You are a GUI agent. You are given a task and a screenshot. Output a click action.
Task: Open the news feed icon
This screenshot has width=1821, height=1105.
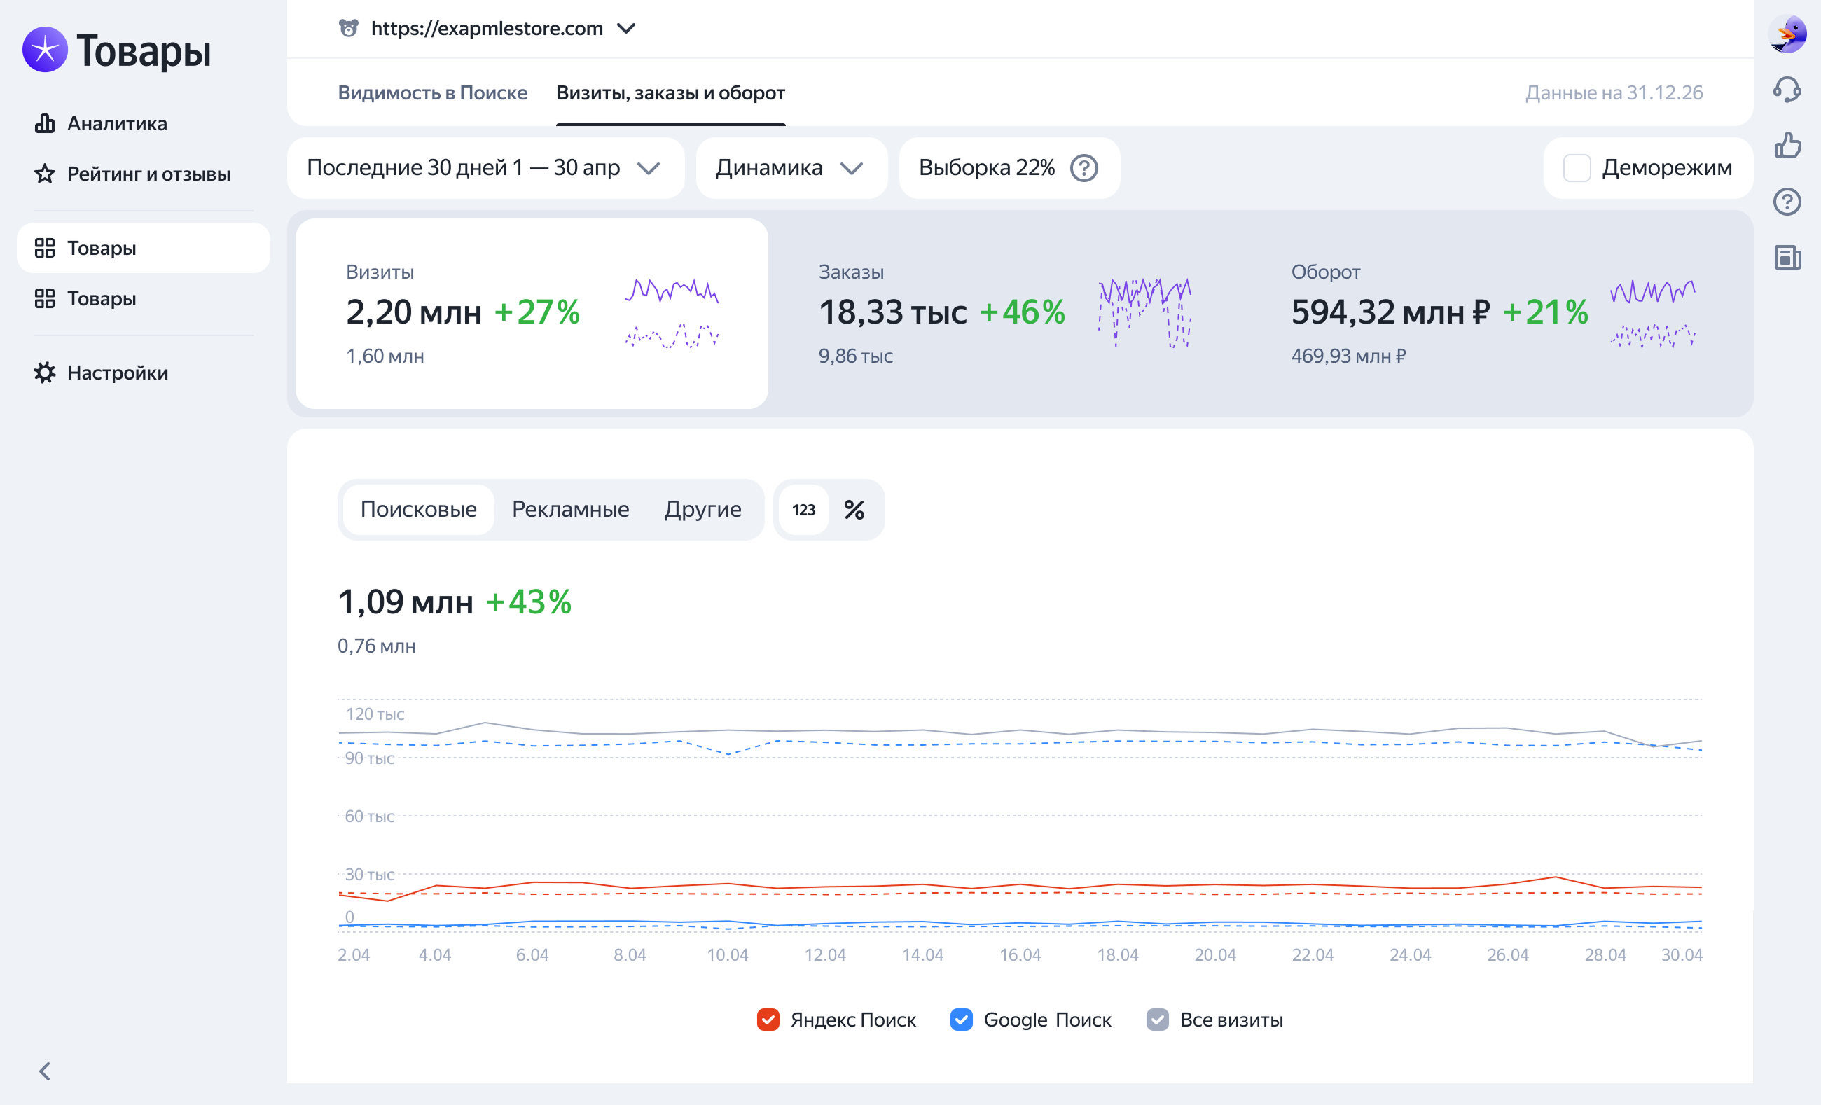1787,257
